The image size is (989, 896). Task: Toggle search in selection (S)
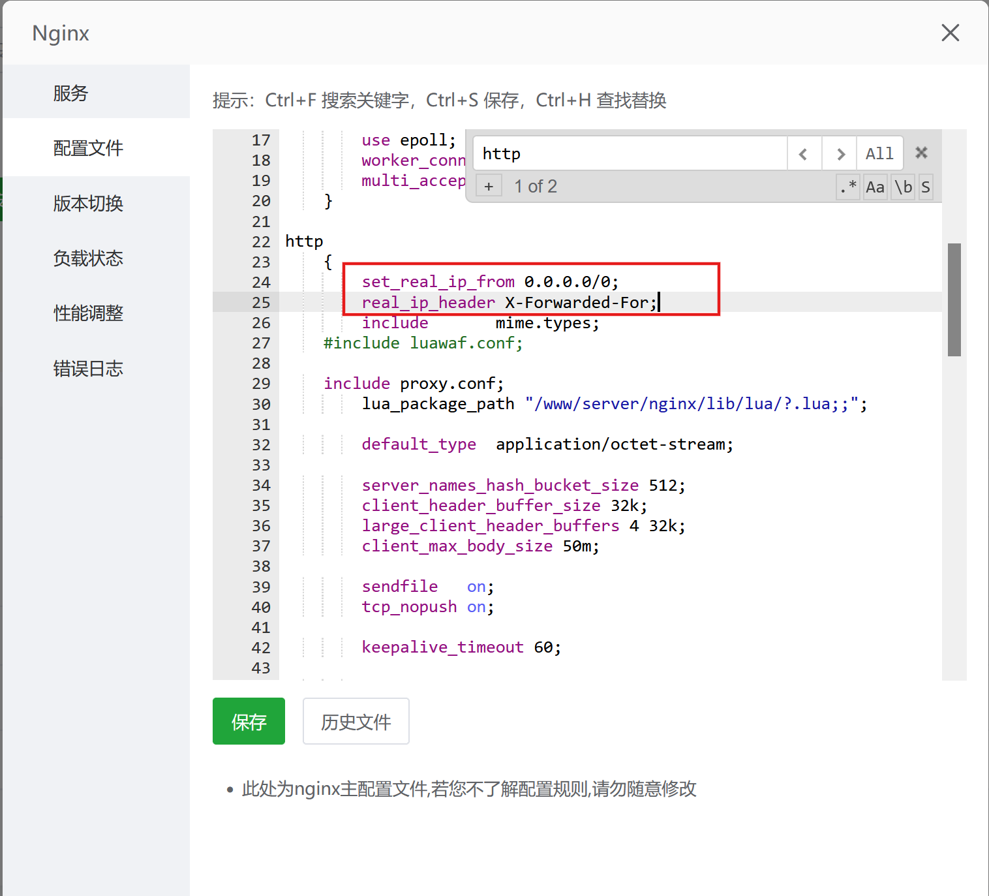[925, 187]
